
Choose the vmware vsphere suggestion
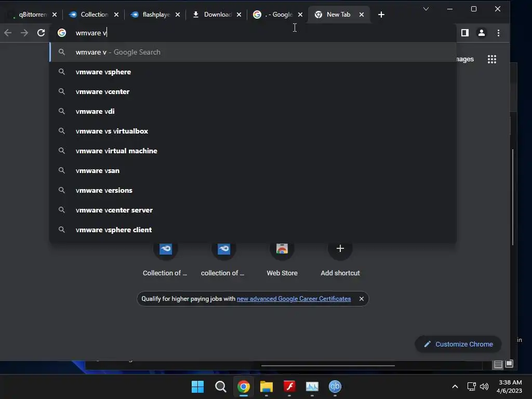click(253, 72)
